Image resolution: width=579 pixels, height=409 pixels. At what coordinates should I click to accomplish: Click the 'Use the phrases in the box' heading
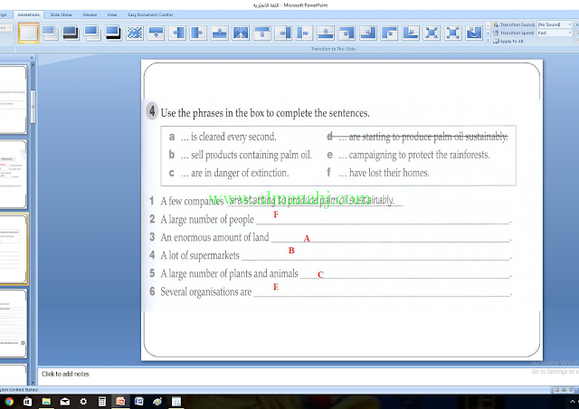(x=265, y=113)
